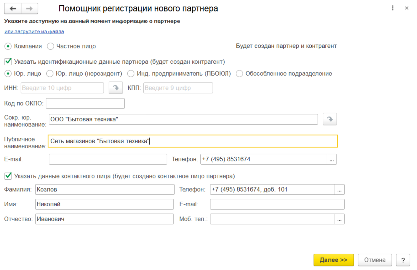The image size is (417, 270).
Task: Select the Частное лицо radio button
Action: 51,46
